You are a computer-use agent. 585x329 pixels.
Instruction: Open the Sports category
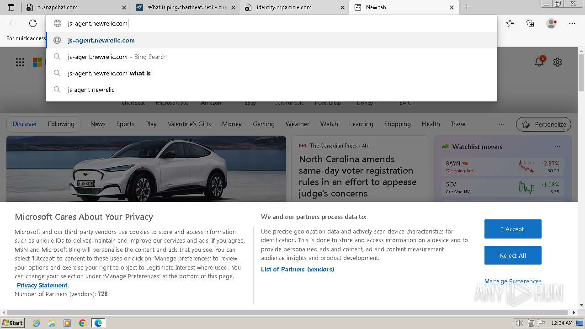tap(125, 124)
